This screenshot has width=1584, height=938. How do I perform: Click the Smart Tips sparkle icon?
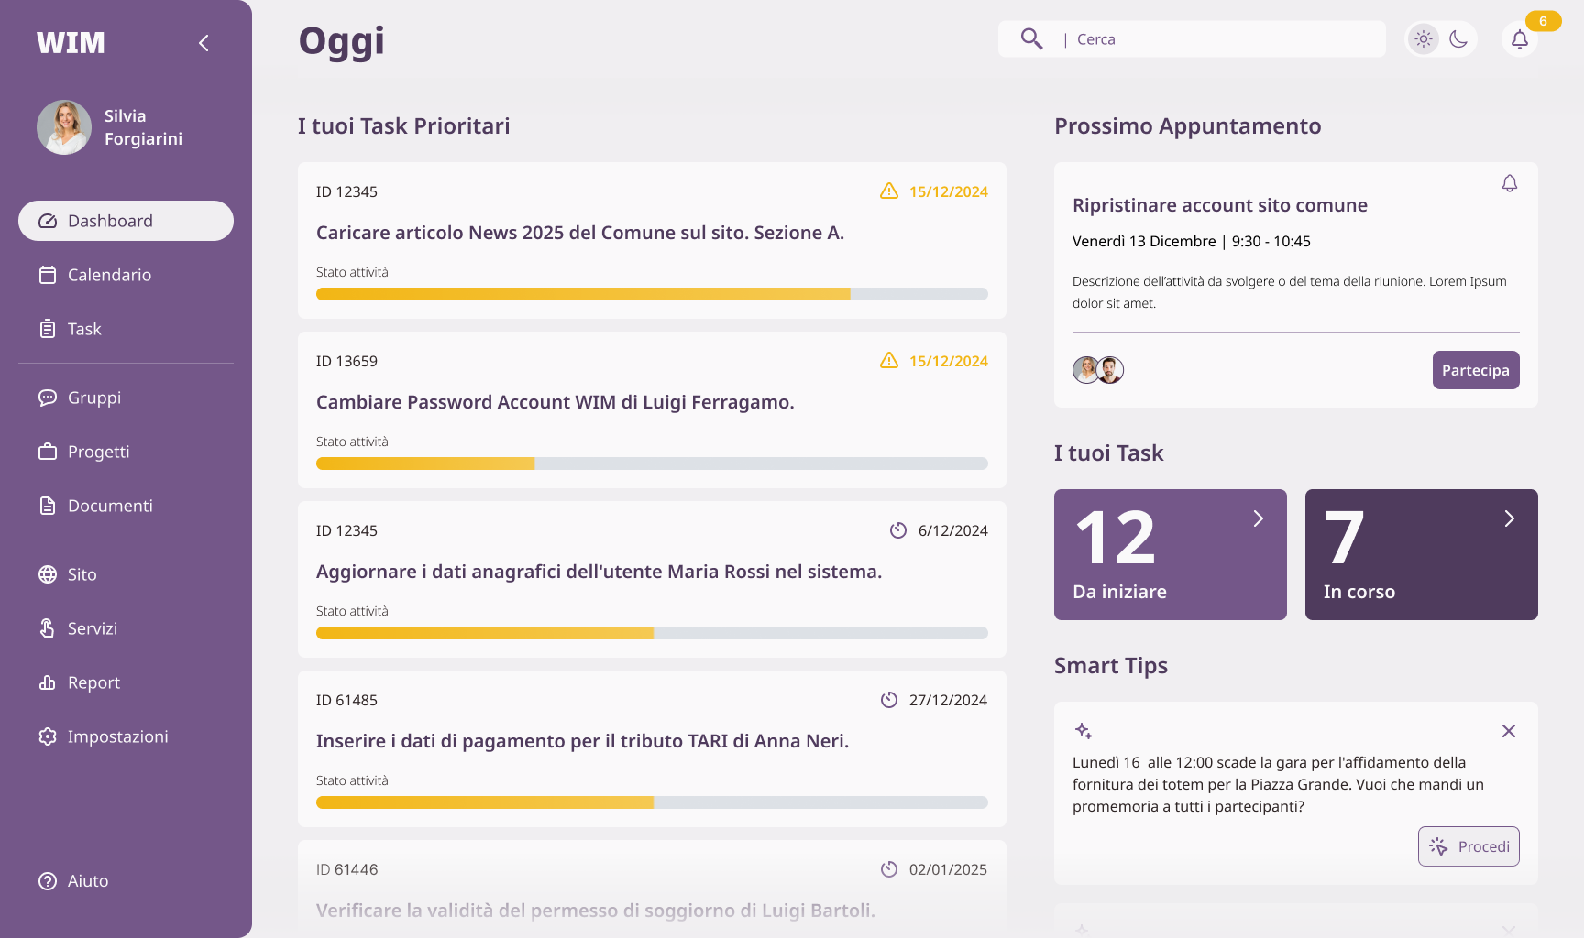click(1083, 731)
